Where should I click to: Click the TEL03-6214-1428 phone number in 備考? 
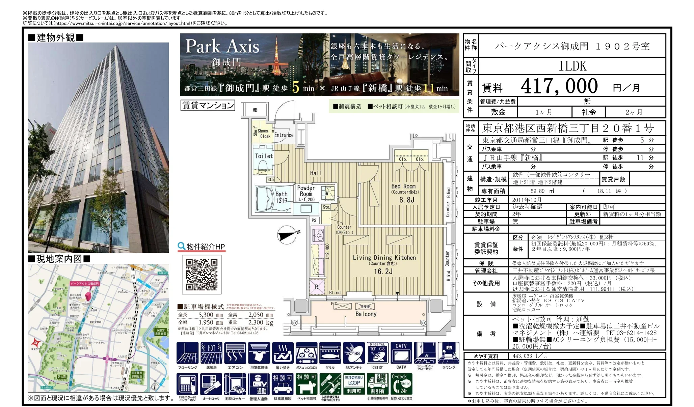click(632, 333)
